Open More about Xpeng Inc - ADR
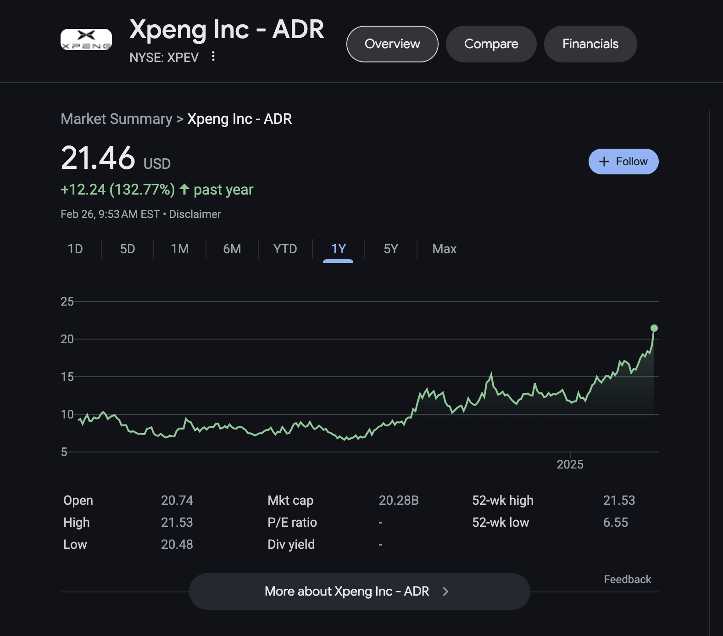Screen dimensions: 723x636 (x=359, y=591)
